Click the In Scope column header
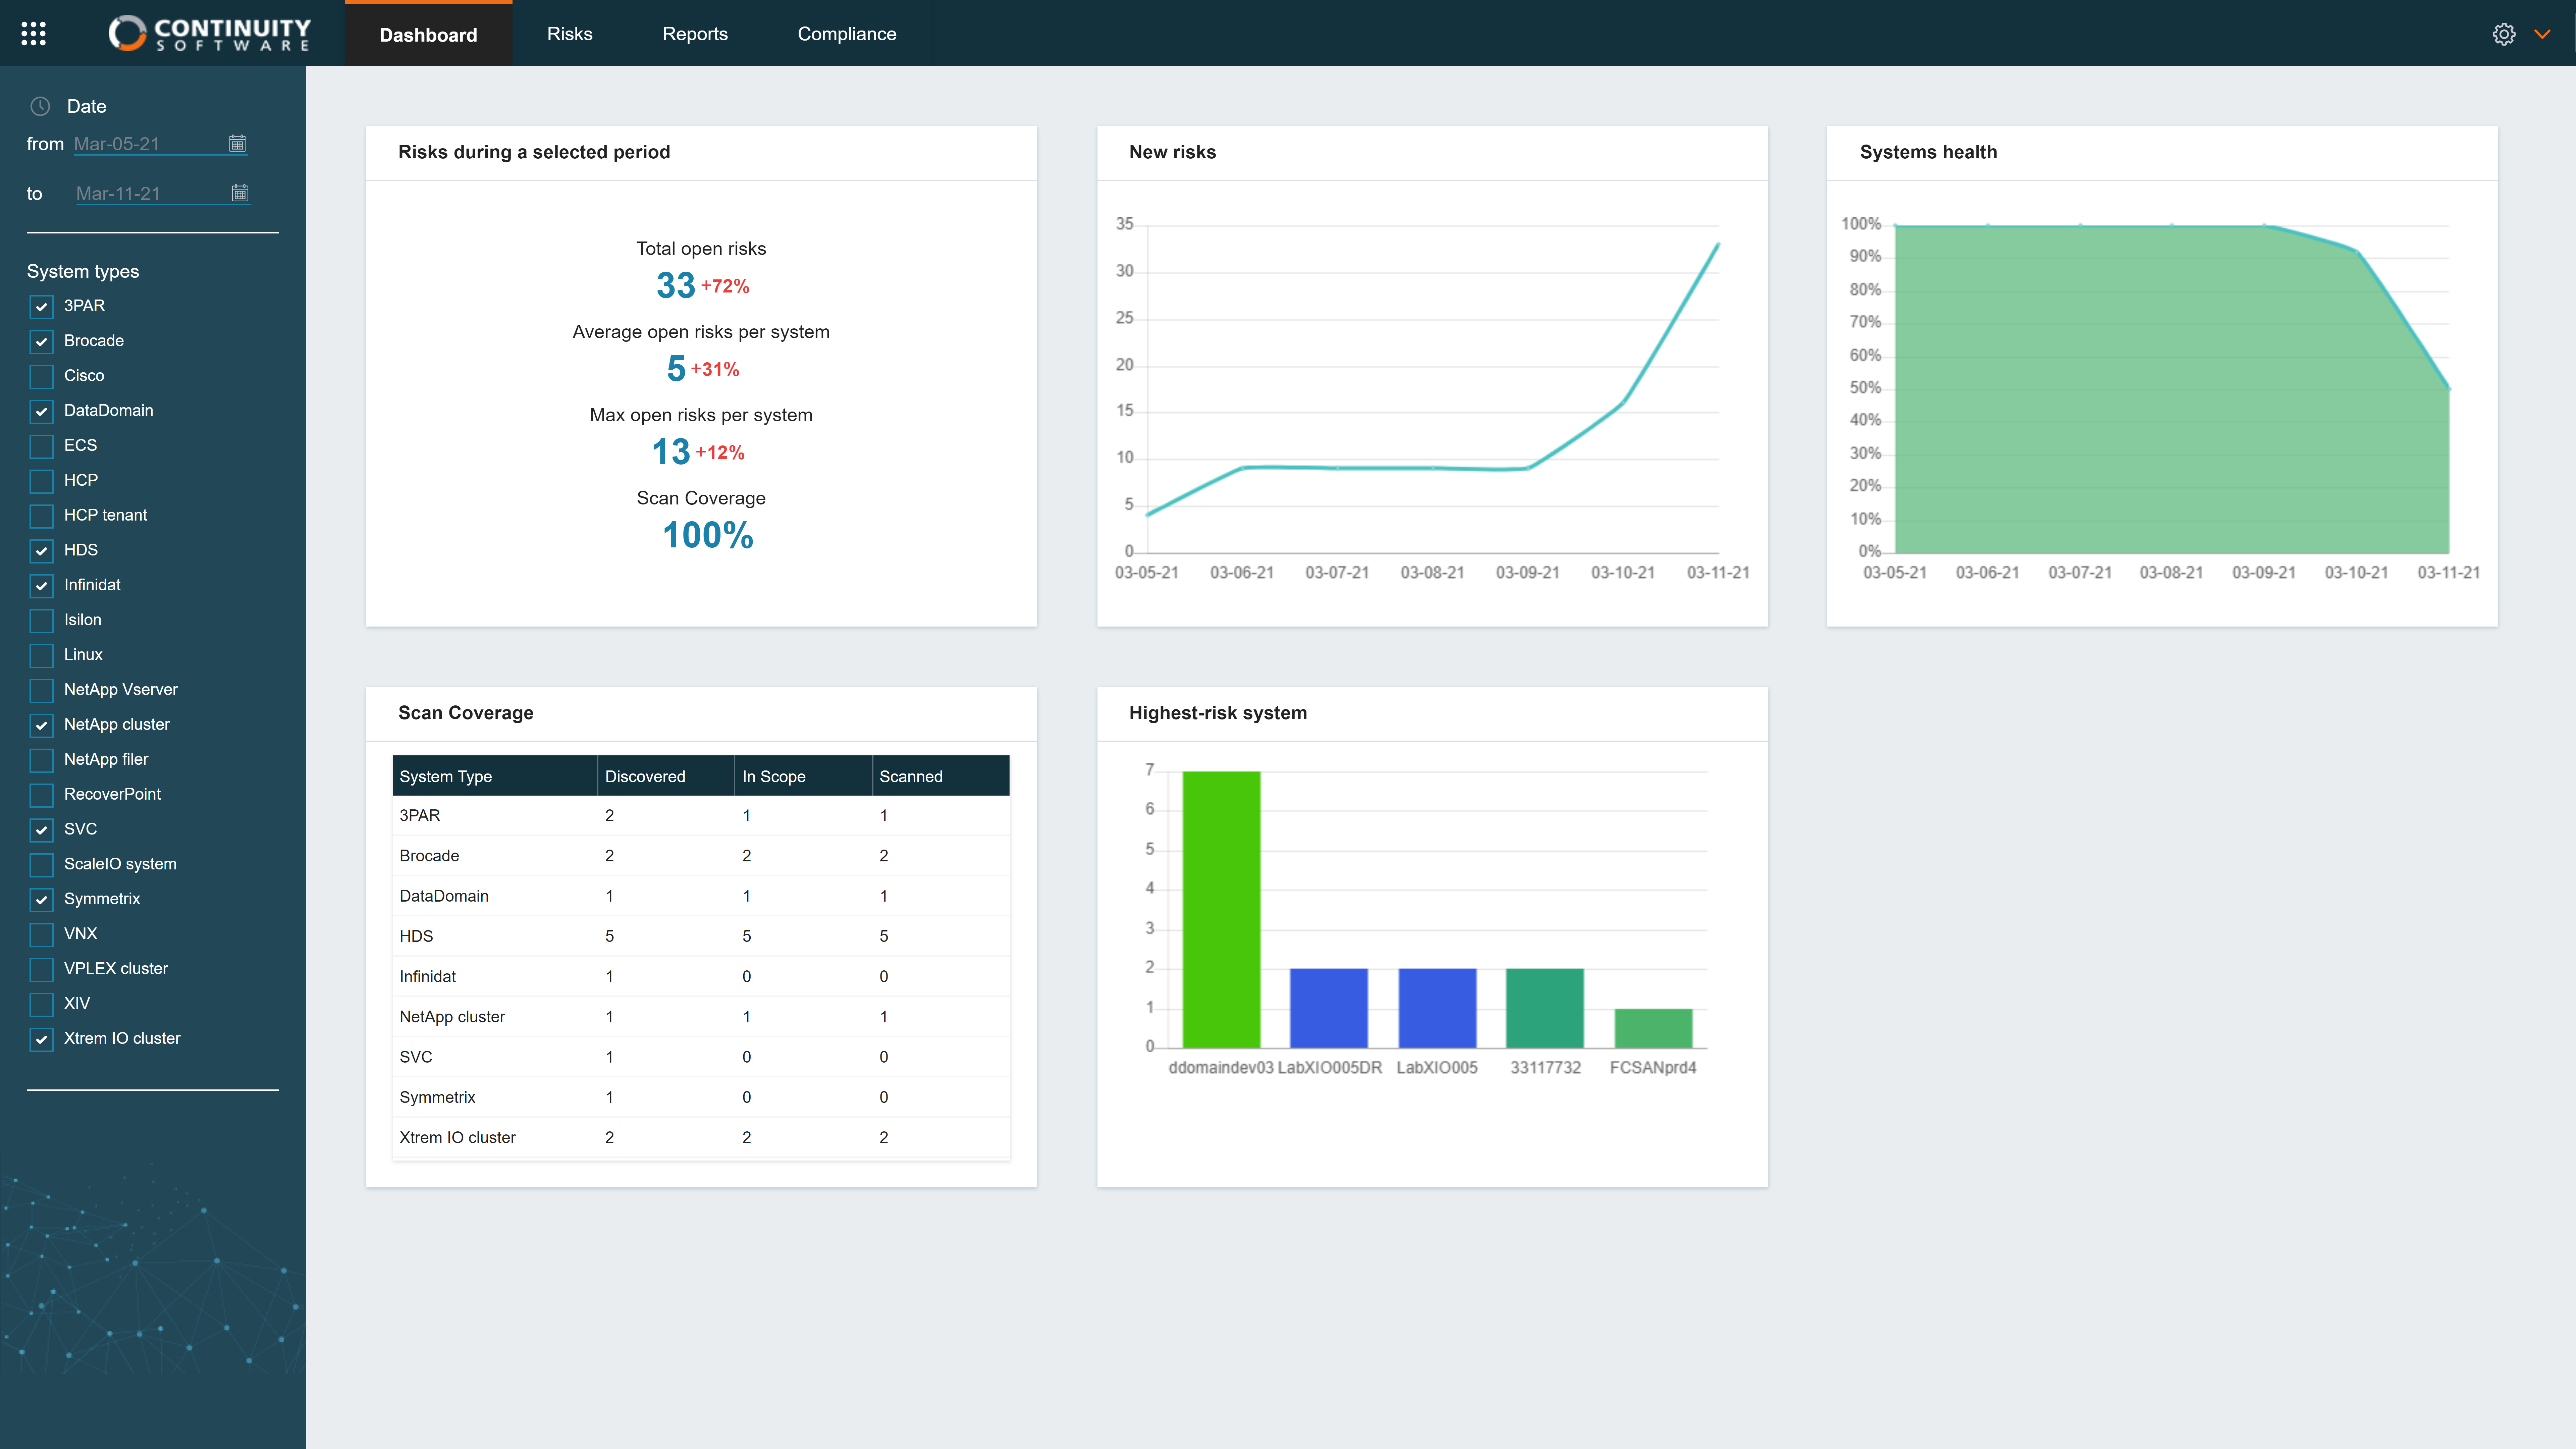2576x1449 pixels. [x=803, y=776]
